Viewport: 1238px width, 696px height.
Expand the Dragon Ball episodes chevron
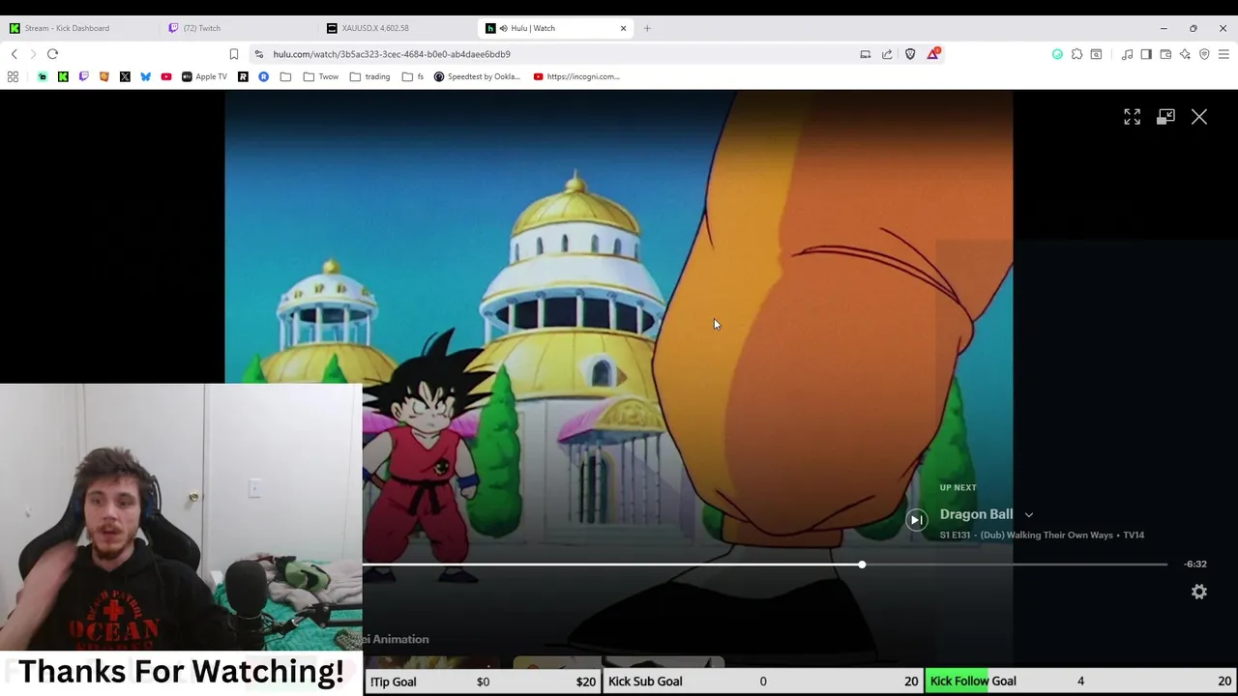(1028, 515)
